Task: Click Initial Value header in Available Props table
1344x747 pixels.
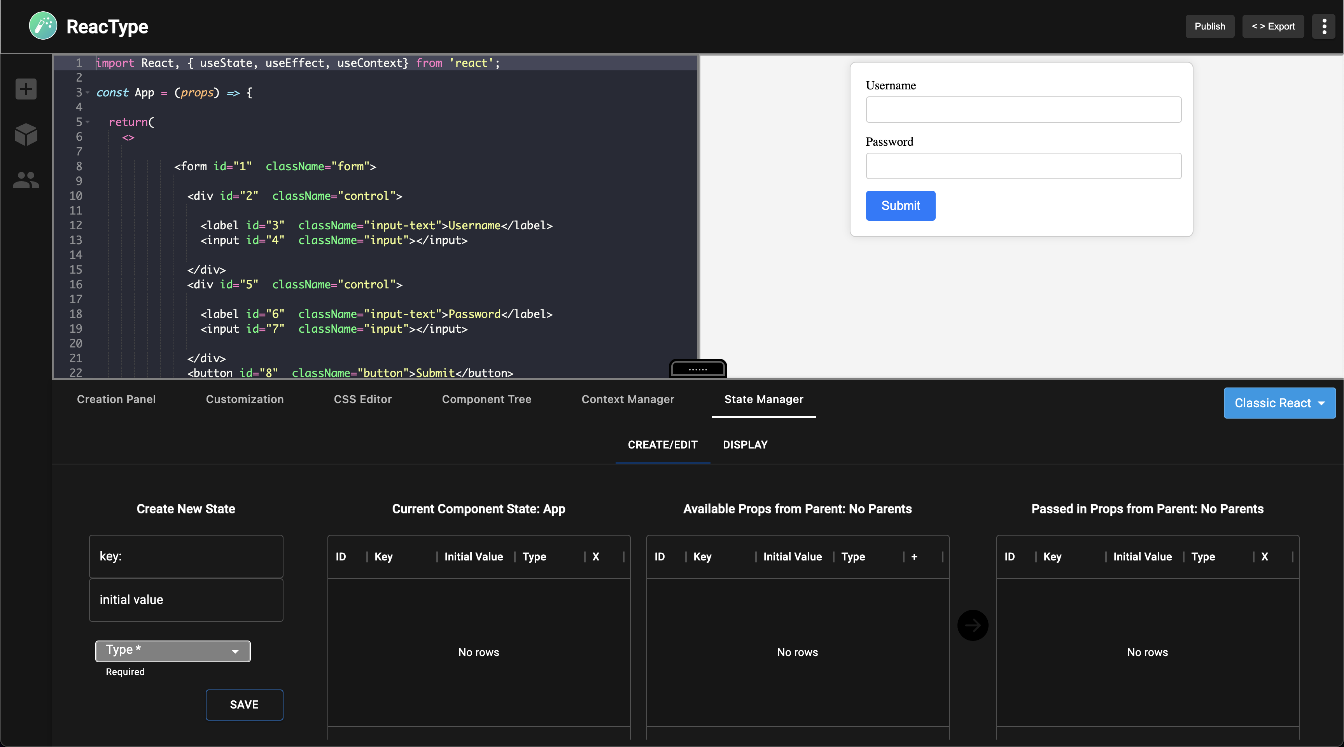Action: [x=793, y=557]
